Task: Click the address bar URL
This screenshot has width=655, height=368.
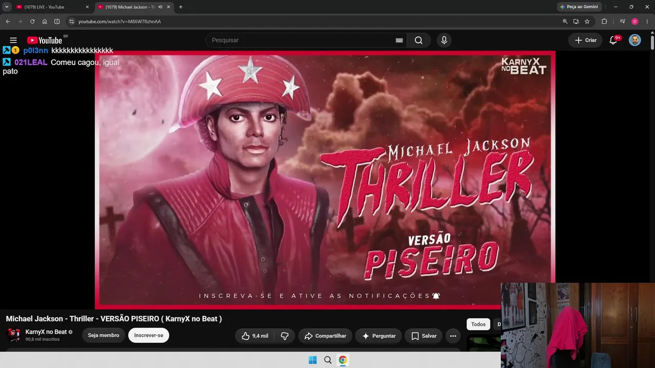Action: click(120, 21)
